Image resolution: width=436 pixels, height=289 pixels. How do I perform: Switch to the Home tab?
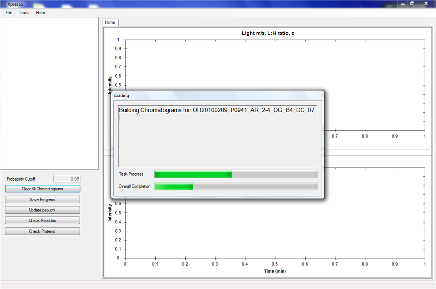pyautogui.click(x=110, y=22)
